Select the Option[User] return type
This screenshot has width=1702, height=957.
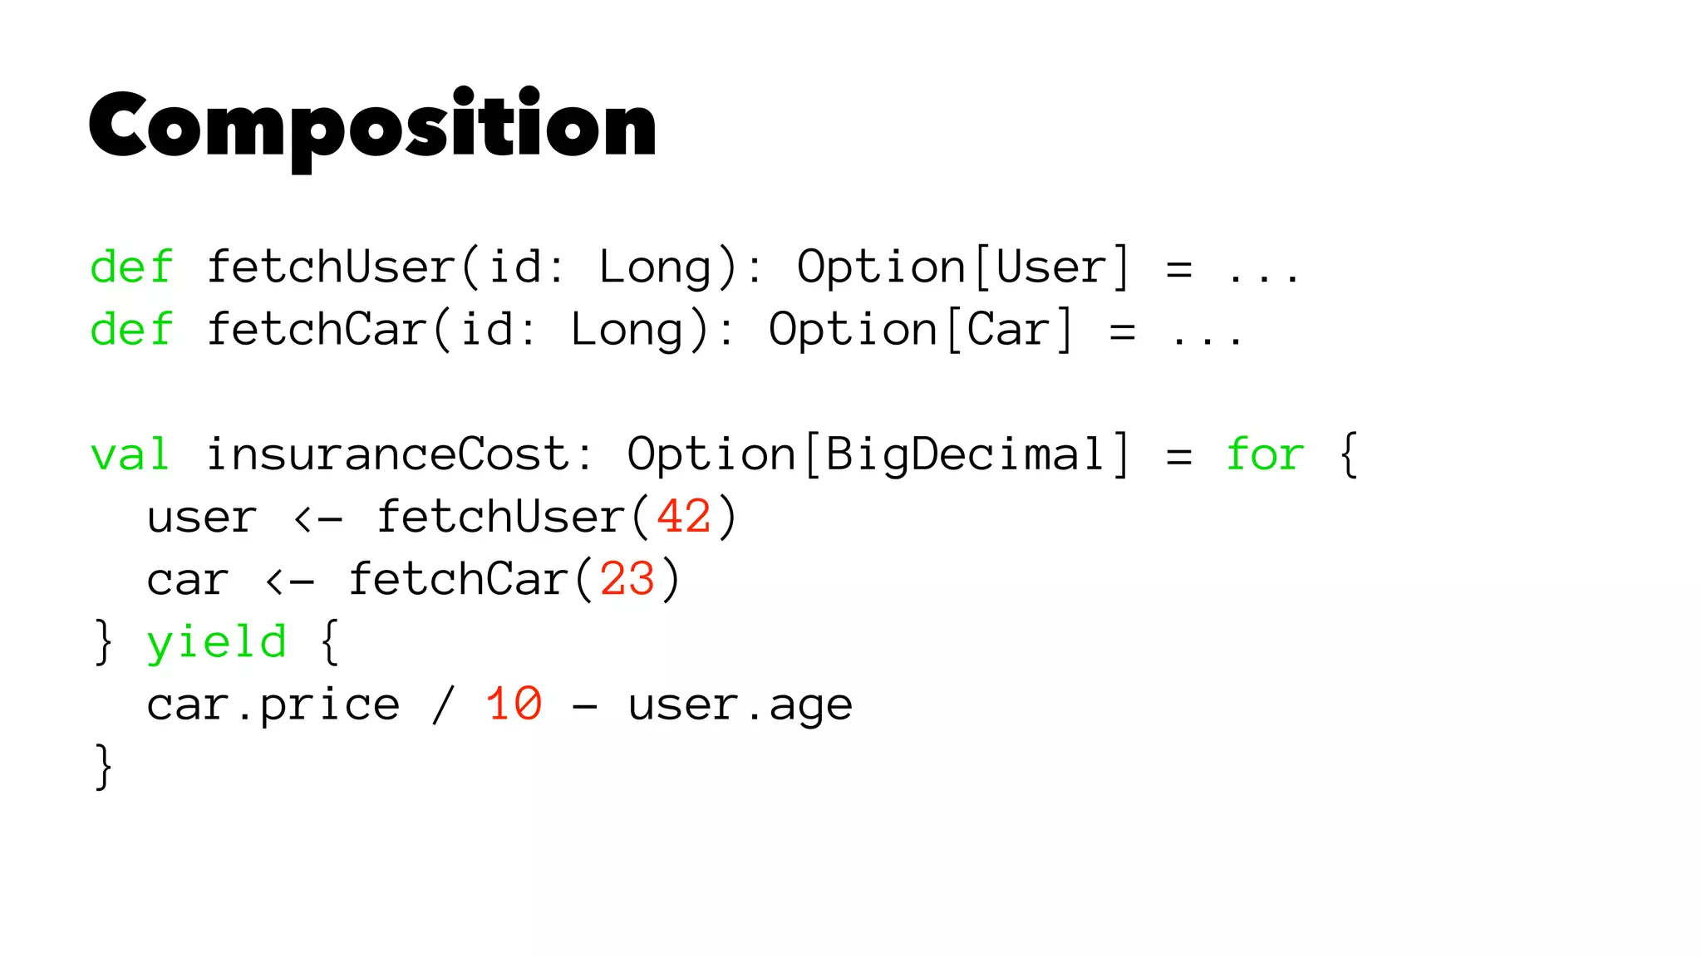964,268
